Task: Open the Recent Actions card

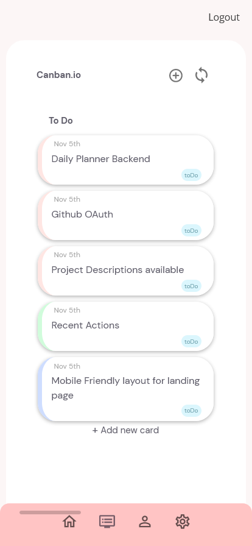Action: point(125,326)
